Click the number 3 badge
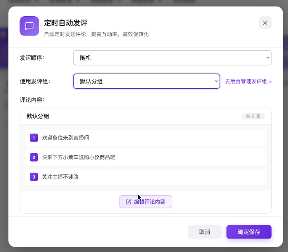Image resolution: width=288 pixels, height=252 pixels. coord(34,177)
